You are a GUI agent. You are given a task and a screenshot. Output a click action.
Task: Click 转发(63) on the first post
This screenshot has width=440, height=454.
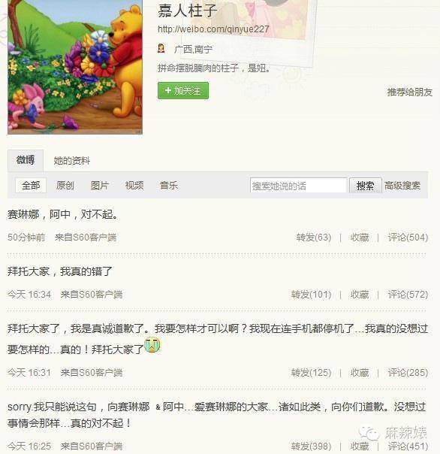[x=314, y=238]
